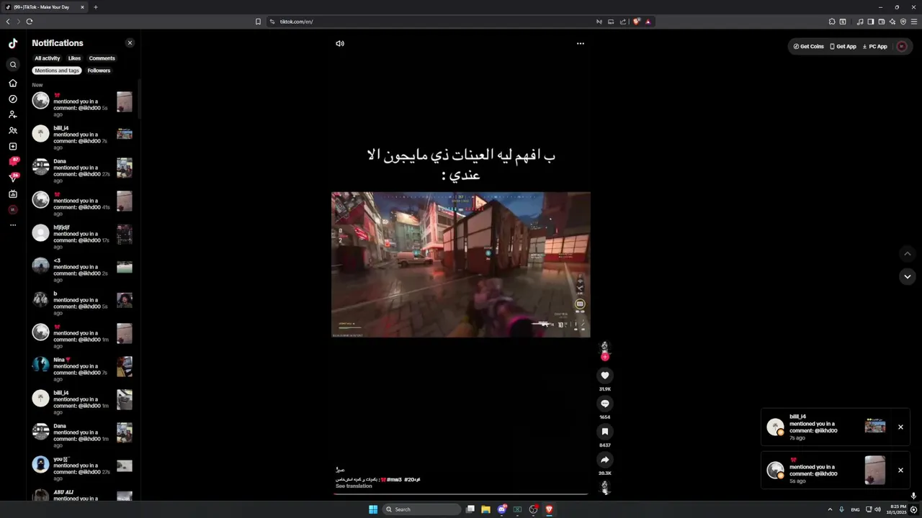Open the Messages icon with 26 badge

[x=13, y=178]
